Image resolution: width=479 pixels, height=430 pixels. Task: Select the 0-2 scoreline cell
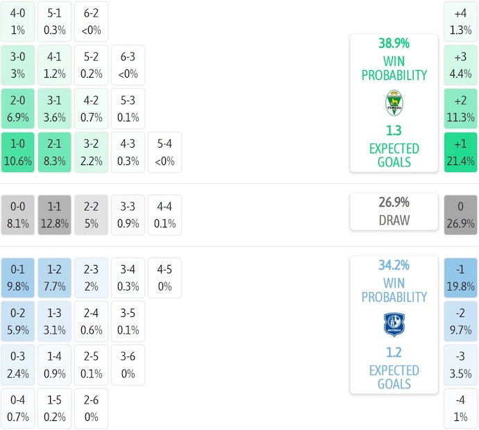pyautogui.click(x=17, y=322)
